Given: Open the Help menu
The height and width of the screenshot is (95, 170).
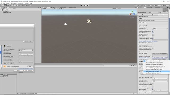Looking at the screenshot, I should 31,3.
